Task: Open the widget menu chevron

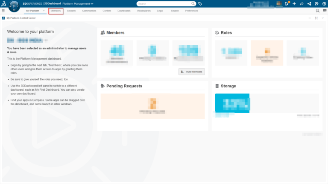Action: pyautogui.click(x=322, y=18)
